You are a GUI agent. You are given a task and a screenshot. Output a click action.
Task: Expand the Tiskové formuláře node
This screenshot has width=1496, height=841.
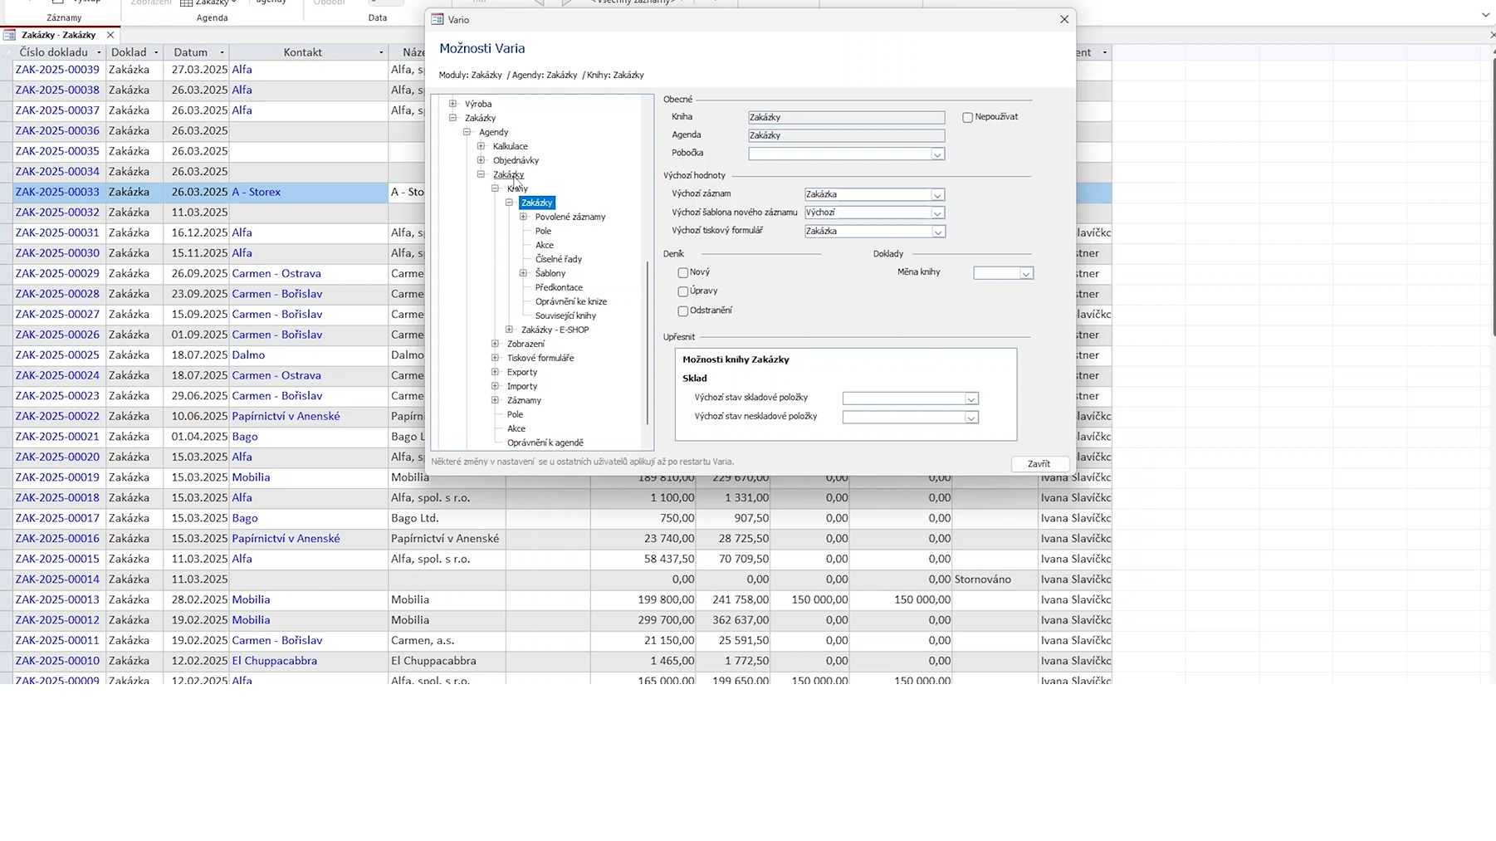(x=496, y=358)
